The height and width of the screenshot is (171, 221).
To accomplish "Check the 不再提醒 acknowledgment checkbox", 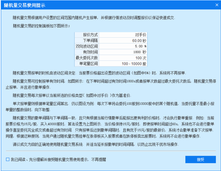I will point(8,160).
